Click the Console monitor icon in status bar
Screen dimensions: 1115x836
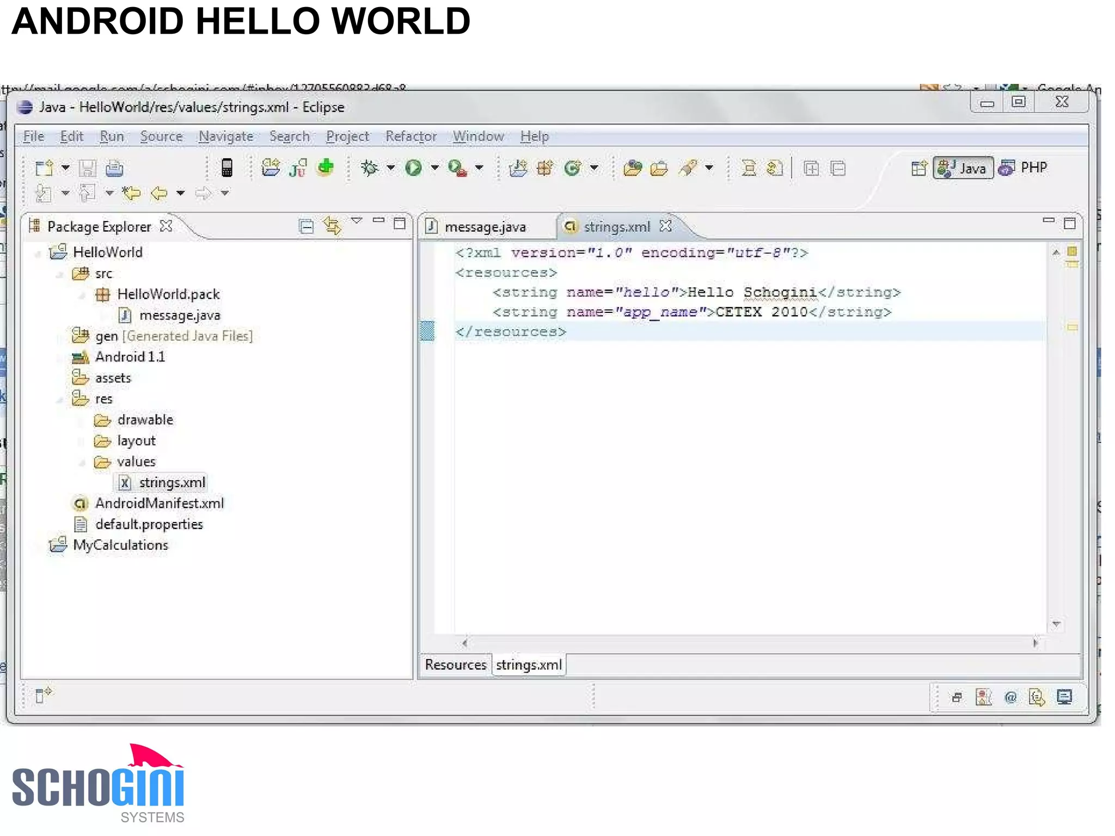coord(1064,697)
